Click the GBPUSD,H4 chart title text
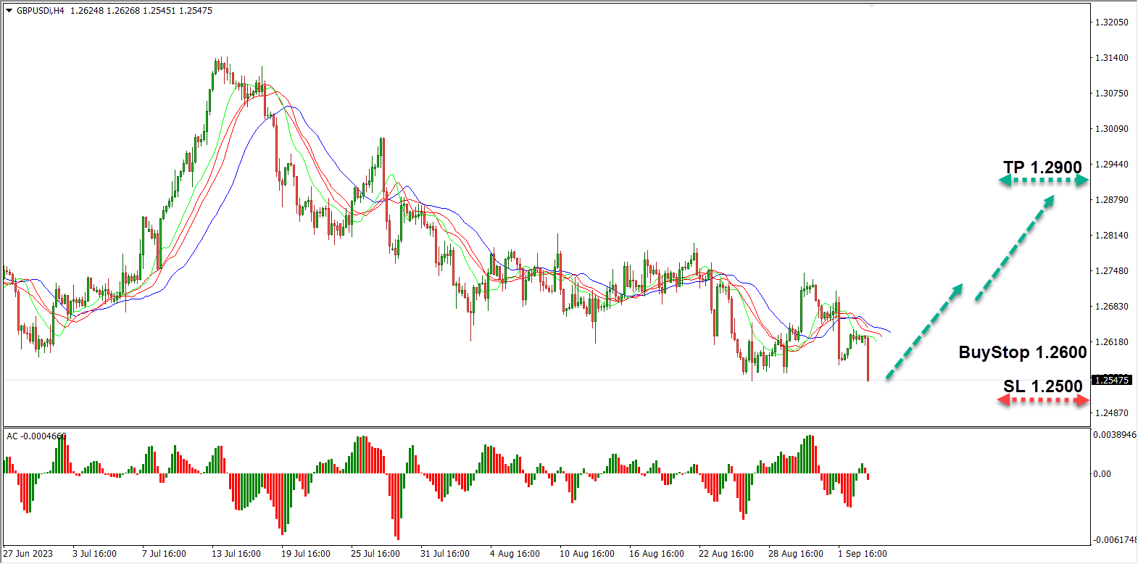The image size is (1138, 564). [x=40, y=11]
